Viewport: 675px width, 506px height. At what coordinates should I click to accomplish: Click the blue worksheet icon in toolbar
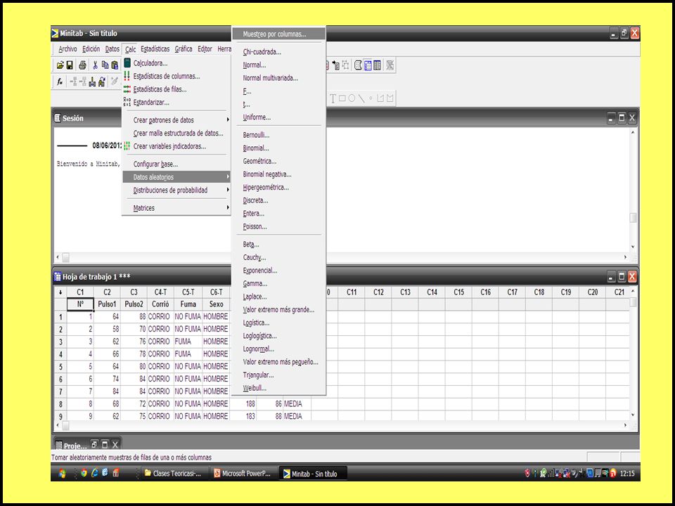tap(368, 65)
